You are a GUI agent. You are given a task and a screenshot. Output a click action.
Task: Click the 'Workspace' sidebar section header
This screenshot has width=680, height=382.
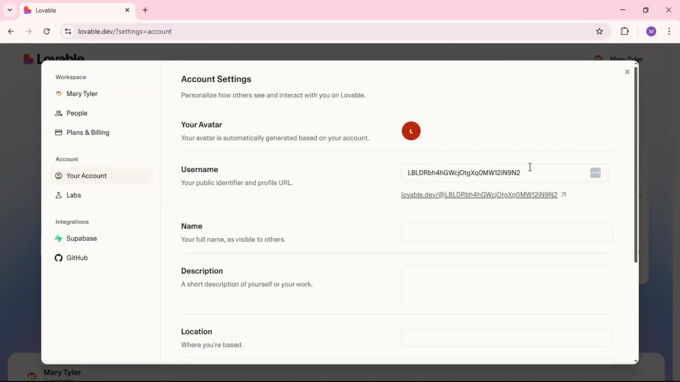70,77
